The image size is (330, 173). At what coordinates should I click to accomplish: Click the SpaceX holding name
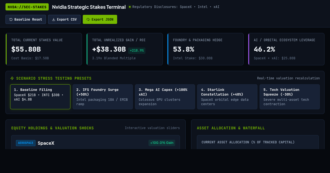coord(46,143)
